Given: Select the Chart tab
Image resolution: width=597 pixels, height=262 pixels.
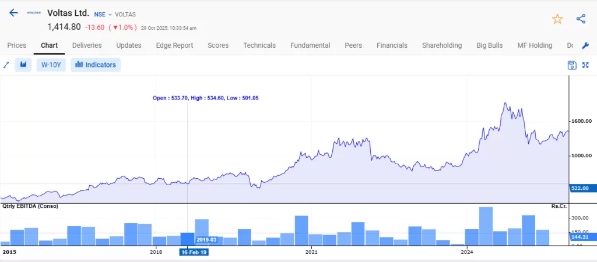Looking at the screenshot, I should 49,45.
